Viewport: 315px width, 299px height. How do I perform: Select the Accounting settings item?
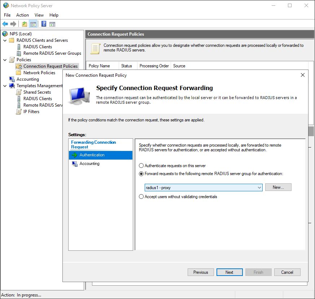coord(101,164)
